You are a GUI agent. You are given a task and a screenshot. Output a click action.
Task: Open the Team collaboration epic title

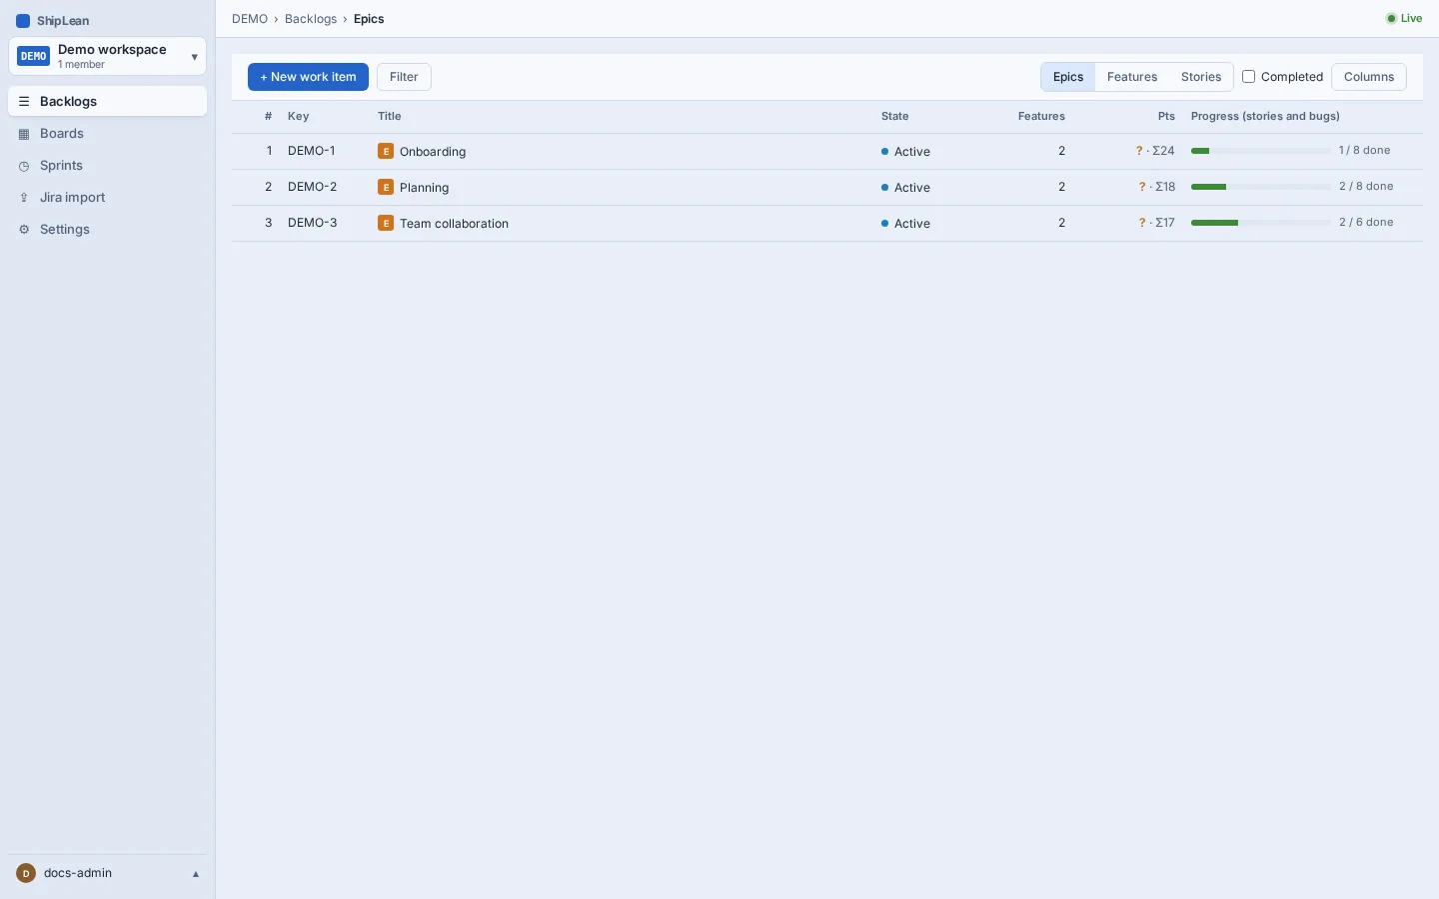point(455,224)
